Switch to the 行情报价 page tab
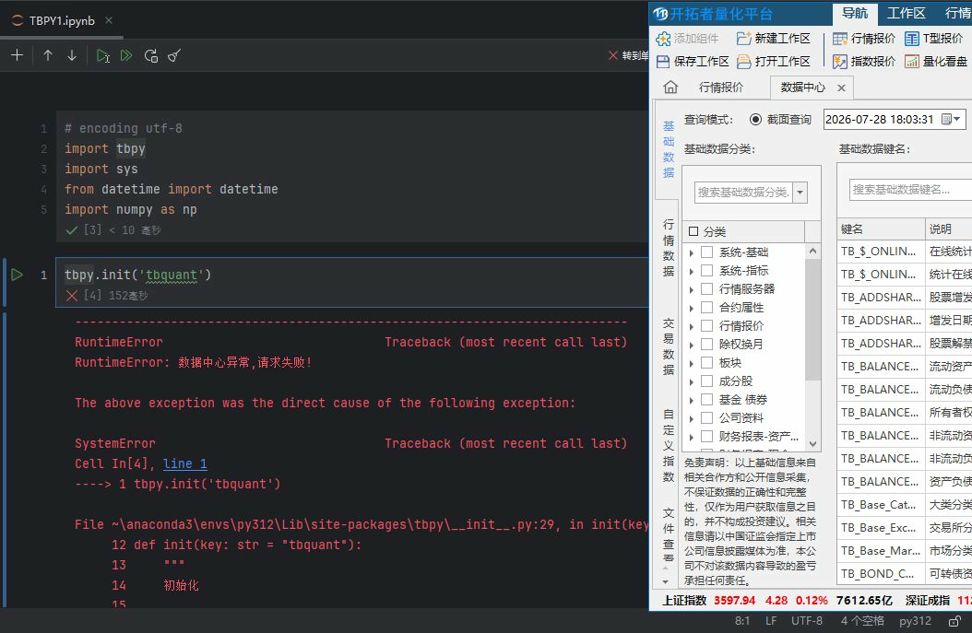 (x=721, y=88)
